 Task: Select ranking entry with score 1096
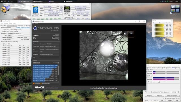tap(45, 77)
